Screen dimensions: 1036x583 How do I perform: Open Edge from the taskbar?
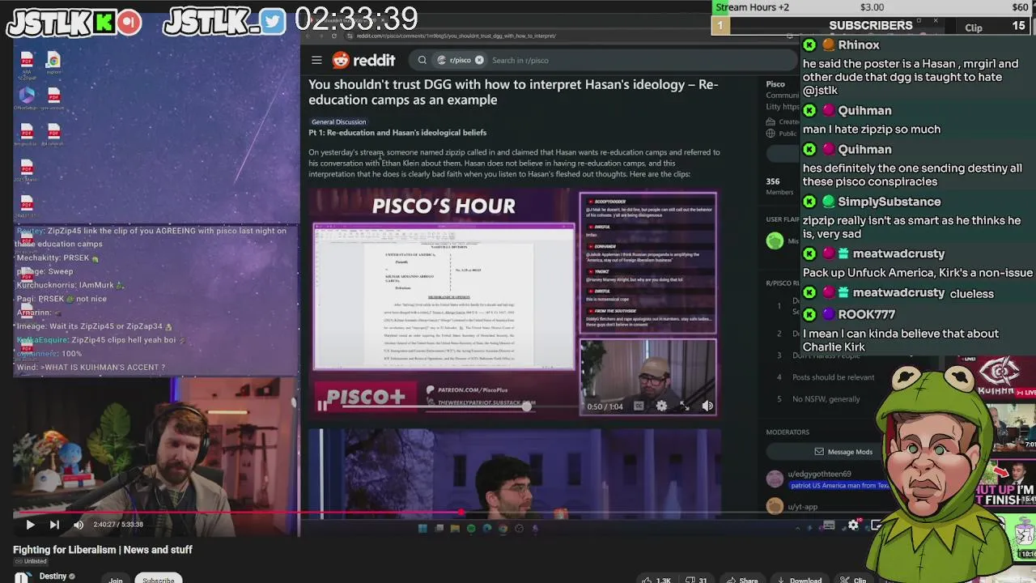click(486, 529)
